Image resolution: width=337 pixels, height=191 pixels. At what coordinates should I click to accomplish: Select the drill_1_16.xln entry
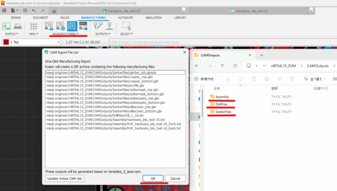(x=115, y=116)
